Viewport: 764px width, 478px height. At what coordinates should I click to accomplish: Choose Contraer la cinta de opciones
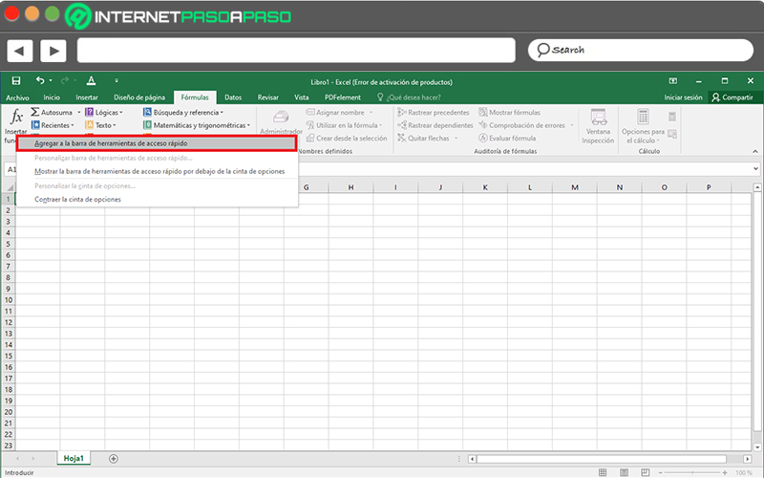[77, 199]
